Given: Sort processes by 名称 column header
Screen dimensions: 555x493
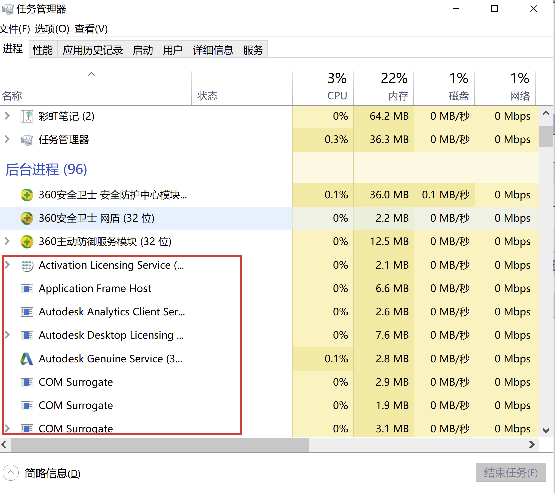Looking at the screenshot, I should [96, 88].
